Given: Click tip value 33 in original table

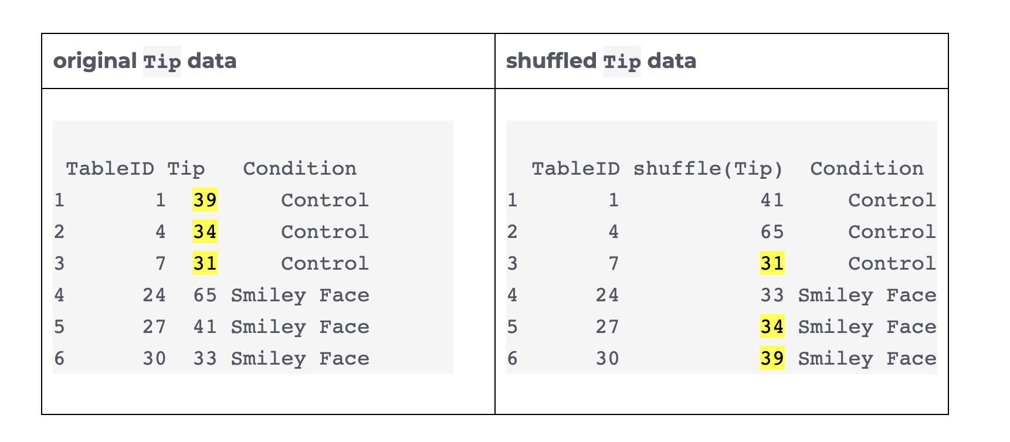Looking at the screenshot, I should pos(205,359).
